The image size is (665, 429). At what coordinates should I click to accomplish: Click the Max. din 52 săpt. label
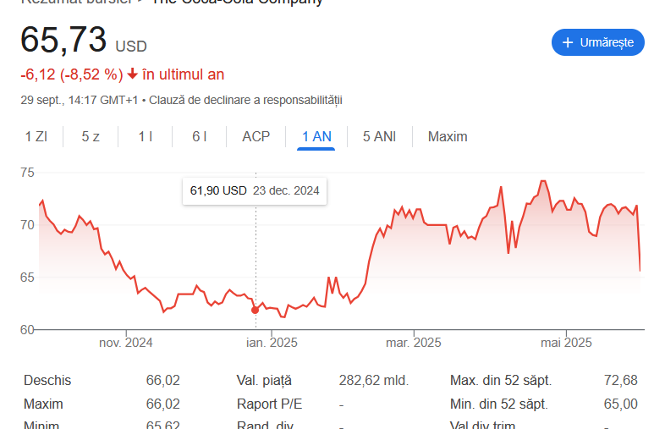click(499, 381)
